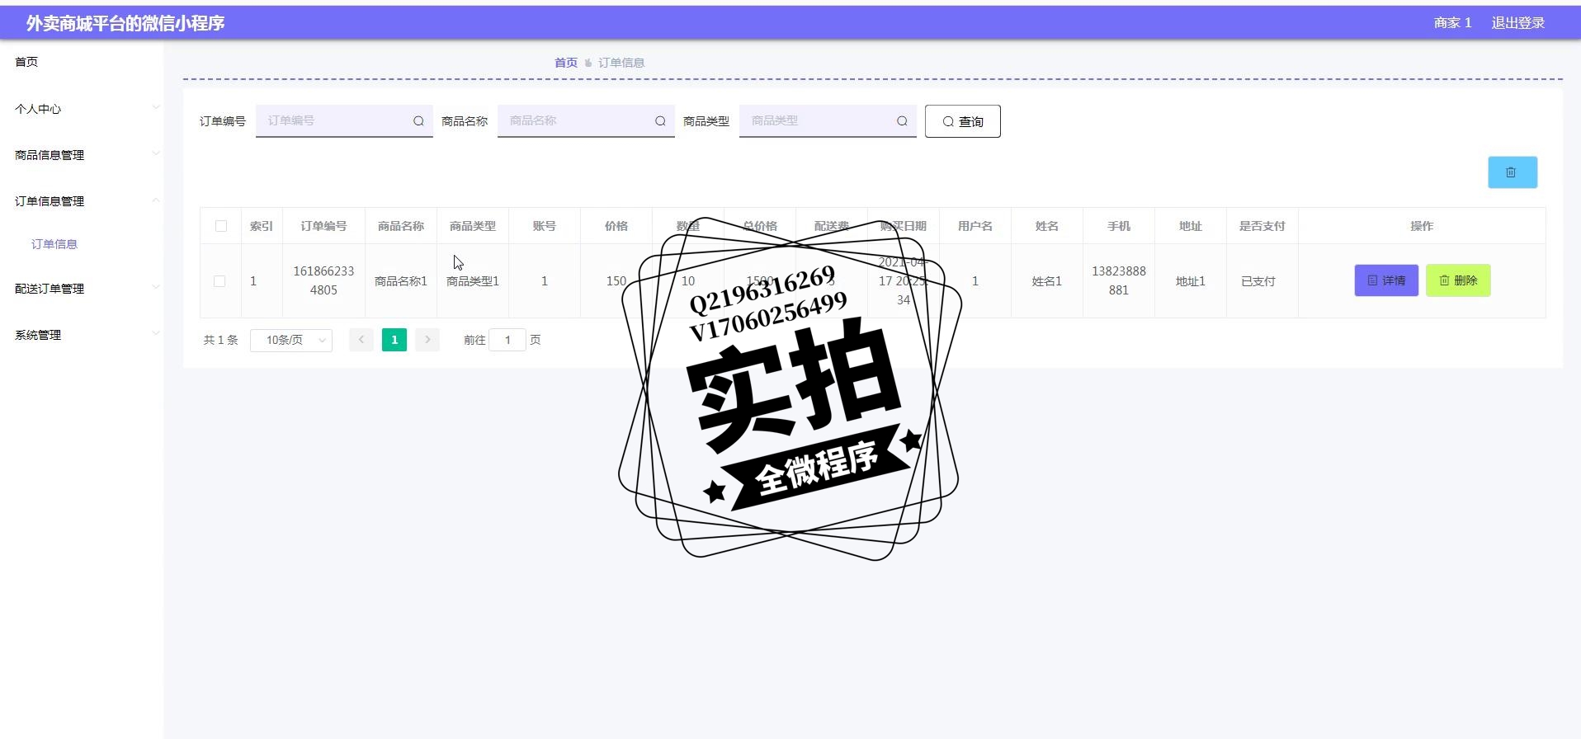Focus the 商品类型 input field
The width and height of the screenshot is (1581, 739).
(x=828, y=121)
